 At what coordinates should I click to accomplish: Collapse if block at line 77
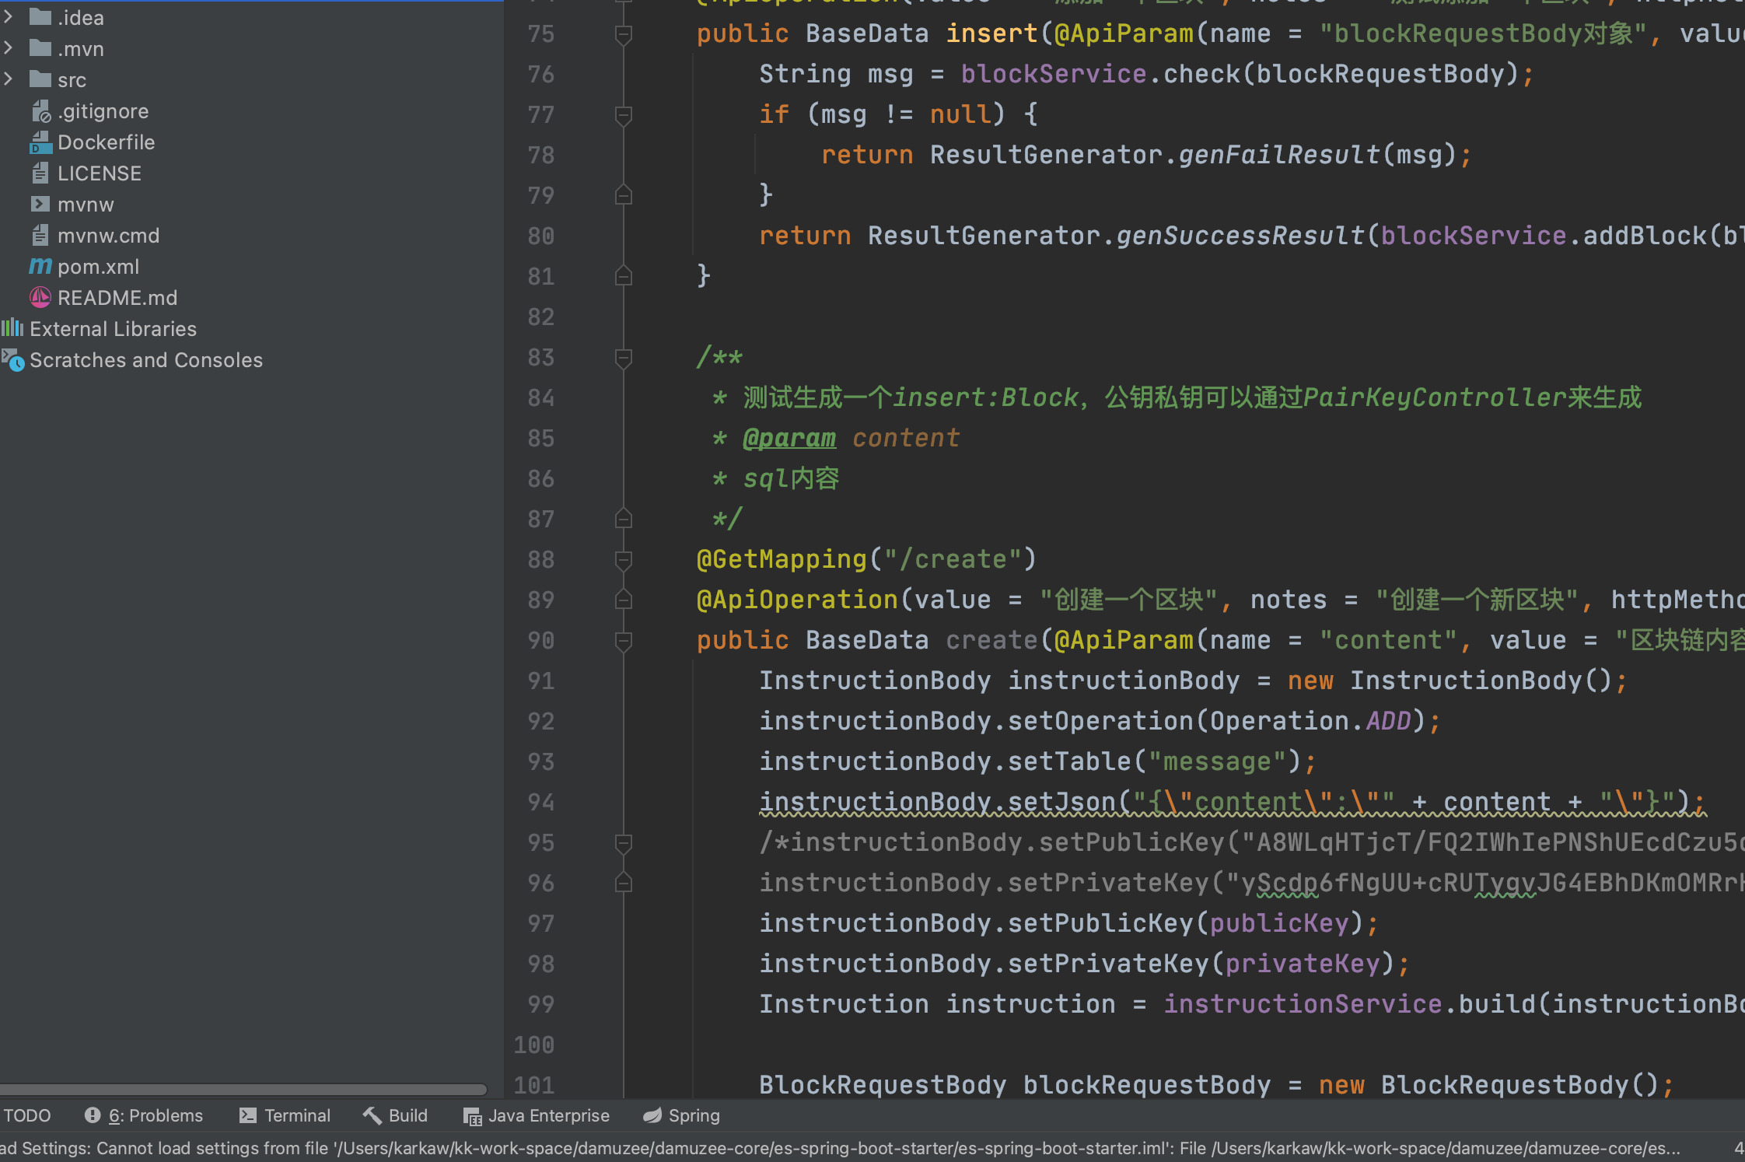(624, 115)
